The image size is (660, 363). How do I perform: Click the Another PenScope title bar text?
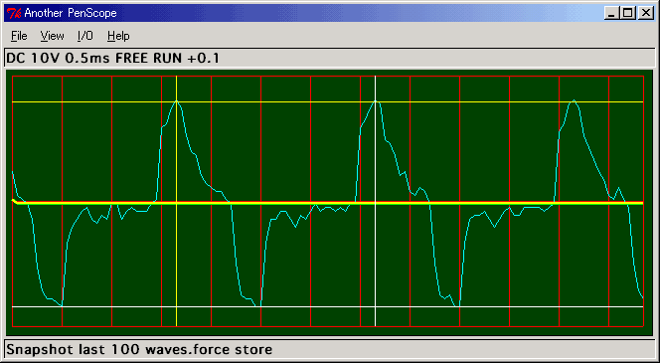[71, 14]
